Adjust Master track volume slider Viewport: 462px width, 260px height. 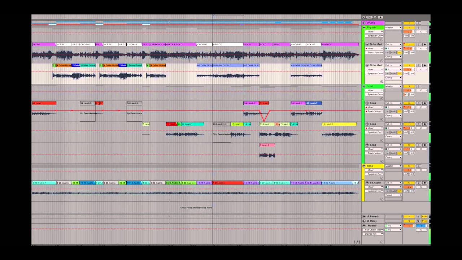(x=409, y=226)
